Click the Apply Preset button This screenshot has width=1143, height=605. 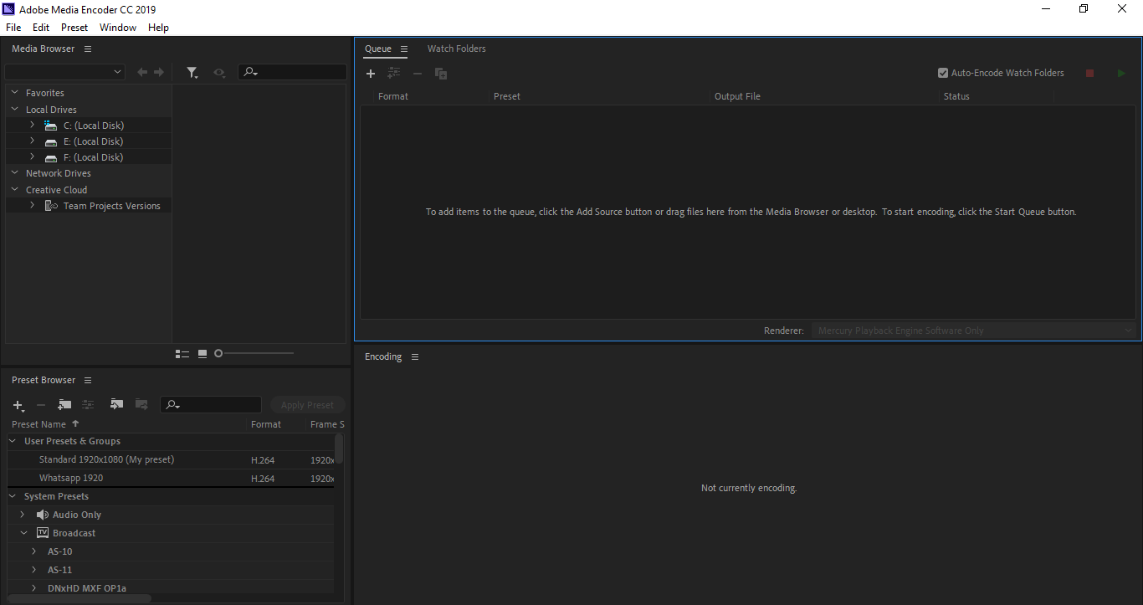point(307,405)
